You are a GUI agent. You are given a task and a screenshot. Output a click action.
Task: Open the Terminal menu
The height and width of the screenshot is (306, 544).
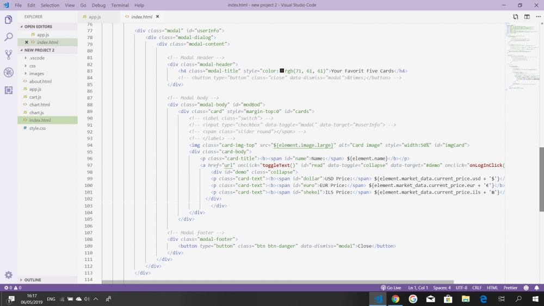120,5
